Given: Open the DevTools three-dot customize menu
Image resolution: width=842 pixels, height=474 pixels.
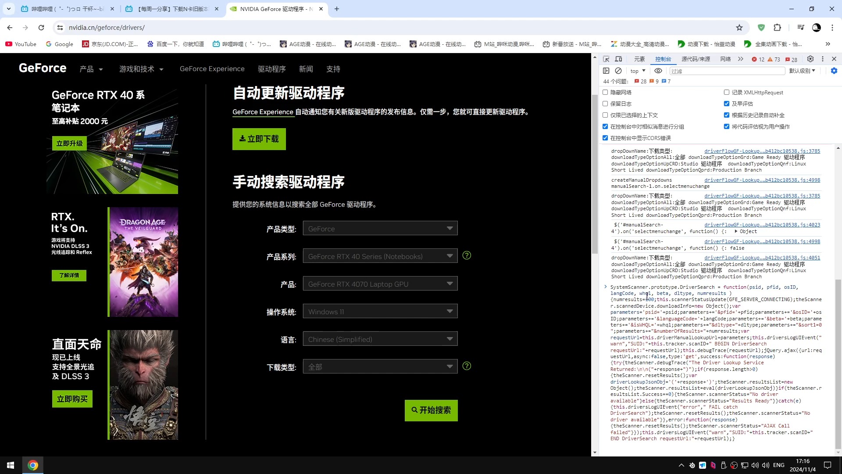Looking at the screenshot, I should pos(823,59).
